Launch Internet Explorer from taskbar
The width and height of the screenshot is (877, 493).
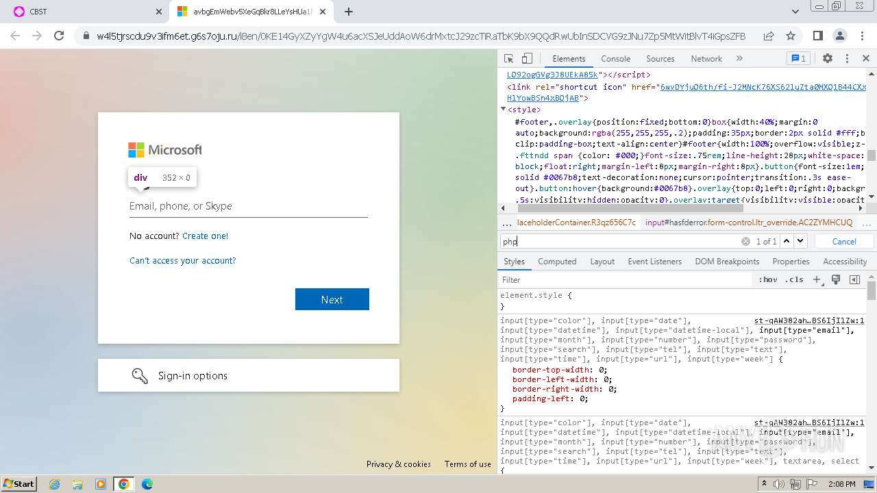(54, 484)
